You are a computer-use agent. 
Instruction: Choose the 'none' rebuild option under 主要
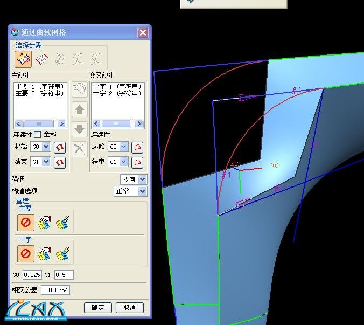click(26, 222)
